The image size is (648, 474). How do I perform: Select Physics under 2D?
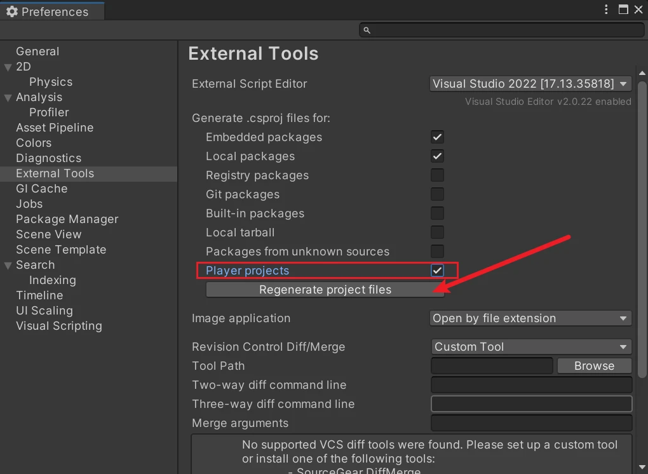coord(51,82)
